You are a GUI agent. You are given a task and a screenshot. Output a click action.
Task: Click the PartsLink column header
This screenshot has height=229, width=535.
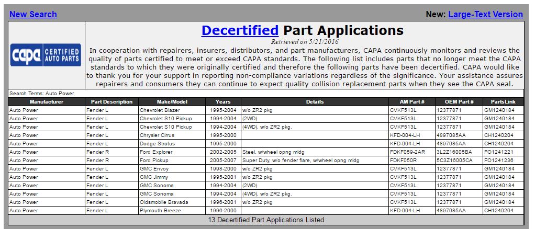(x=503, y=102)
